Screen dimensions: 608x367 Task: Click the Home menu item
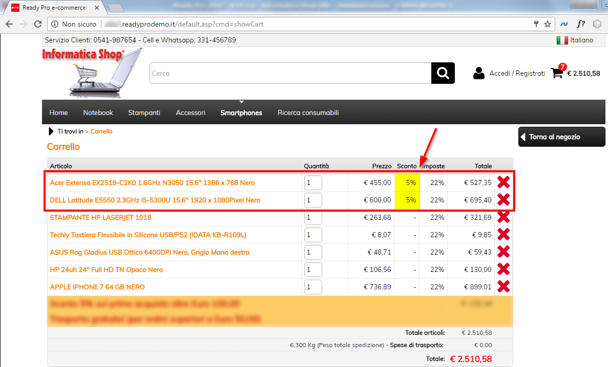(x=58, y=112)
